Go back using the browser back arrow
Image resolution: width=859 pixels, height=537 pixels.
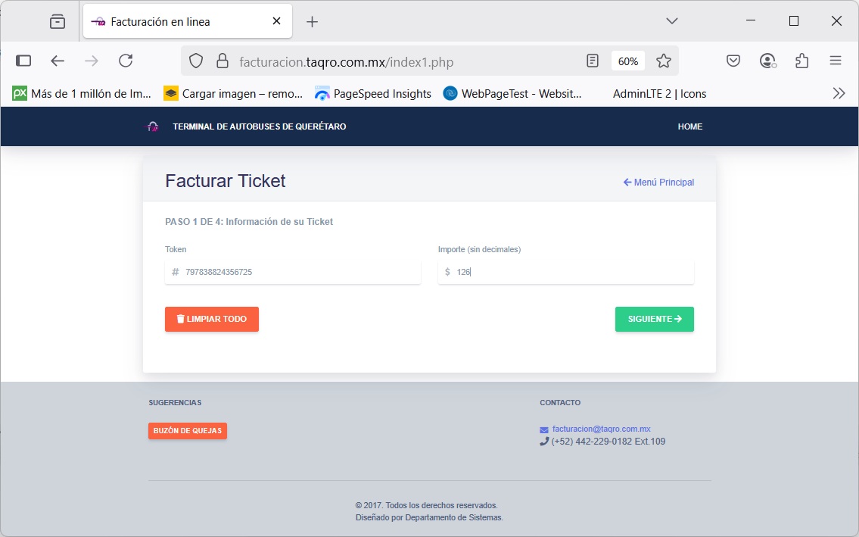click(58, 61)
